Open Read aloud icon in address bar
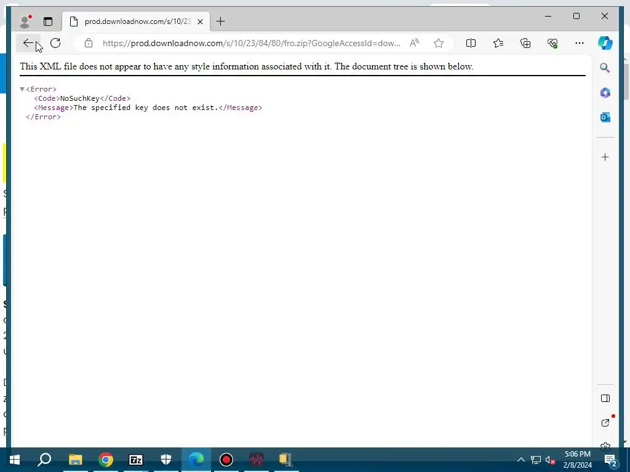630x472 pixels. point(414,43)
